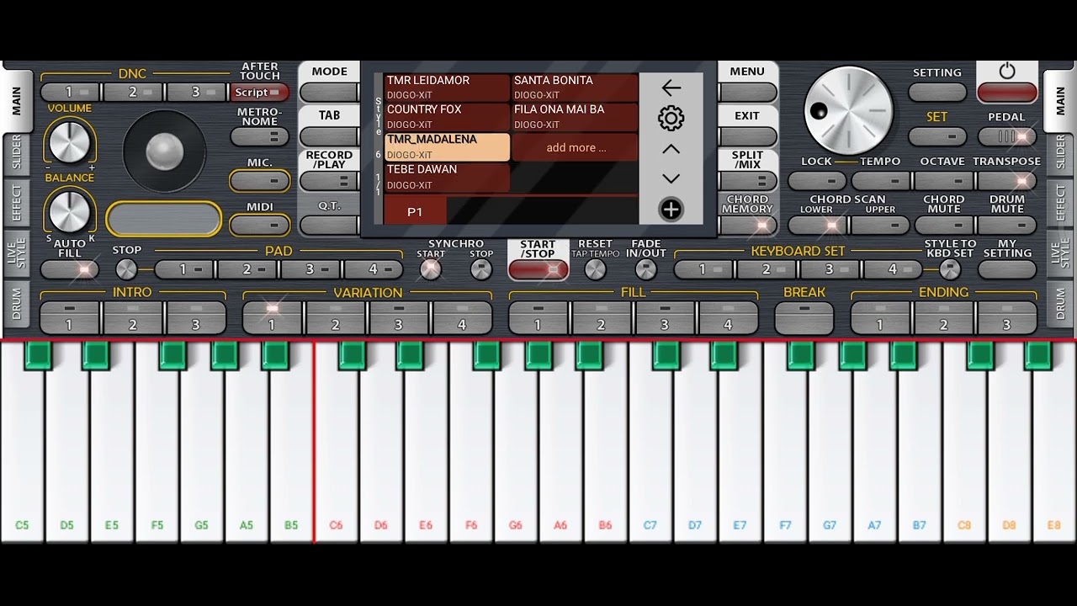The width and height of the screenshot is (1077, 606).
Task: Click the Reset Tap Tempo knob
Action: tap(595, 269)
